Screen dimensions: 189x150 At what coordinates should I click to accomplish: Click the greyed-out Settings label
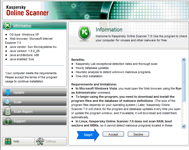[51, 142]
